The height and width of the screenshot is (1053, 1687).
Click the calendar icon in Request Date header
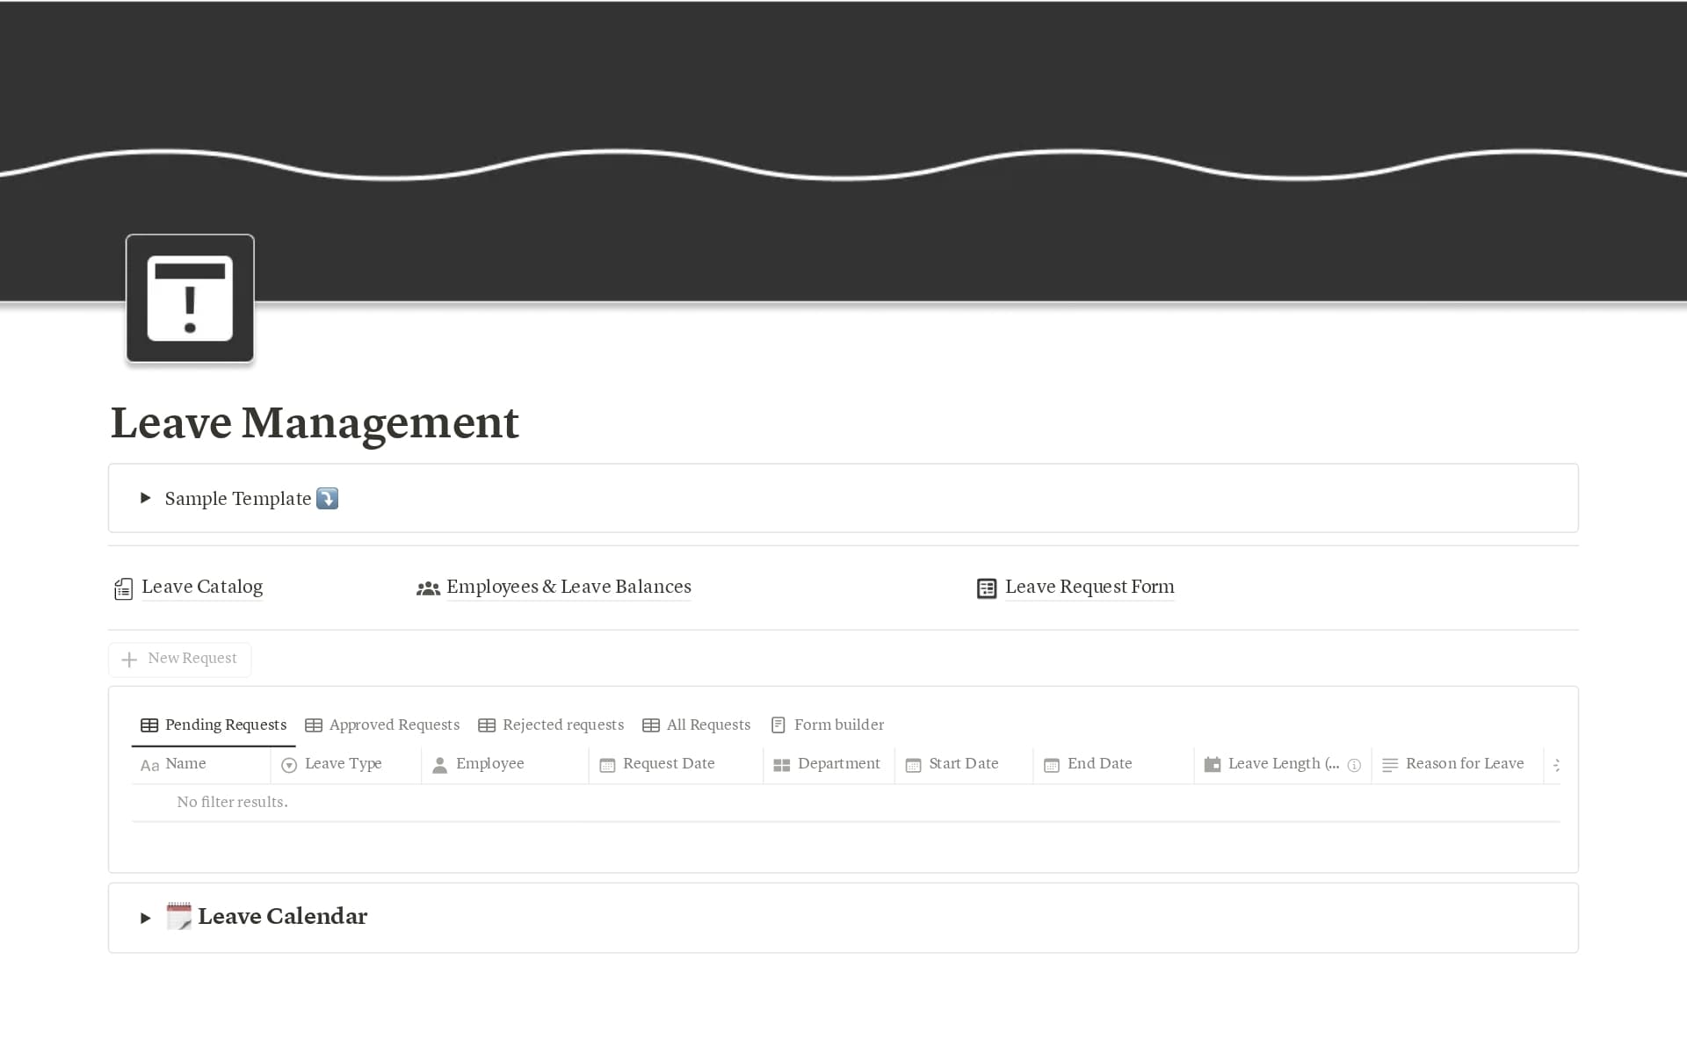point(606,765)
